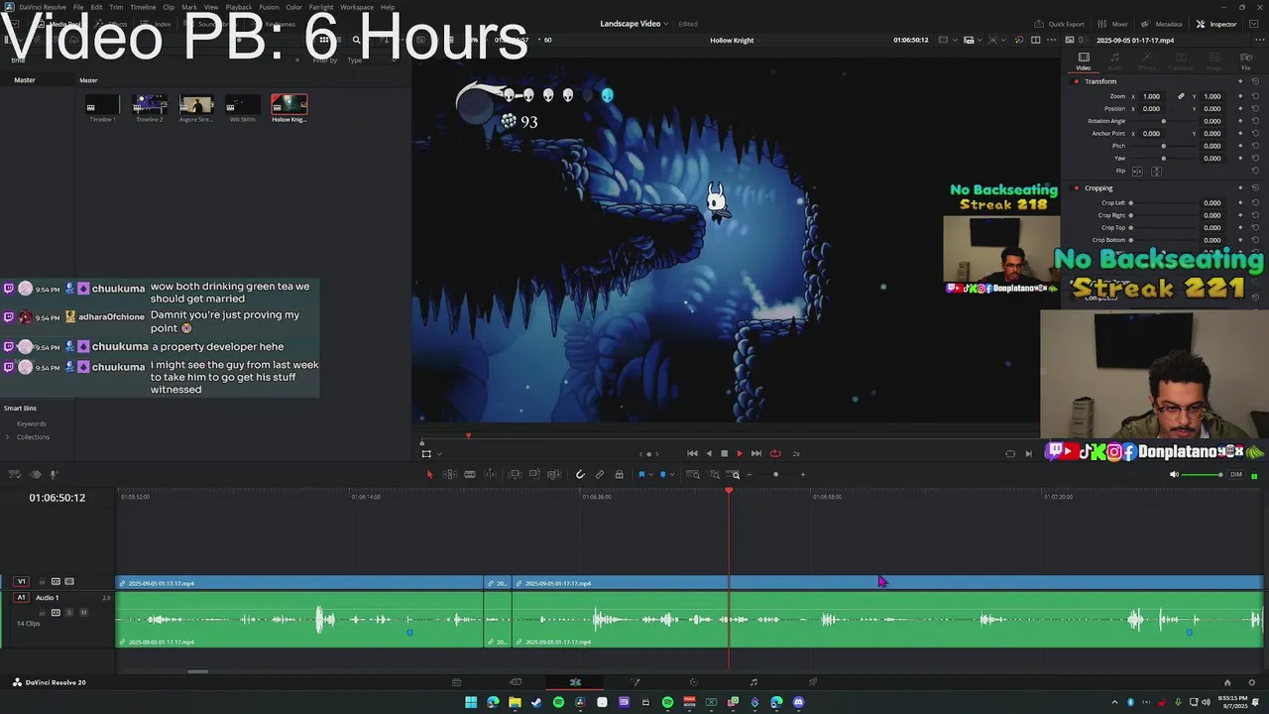Click the Replace Clip icon
Viewport: 1269px width, 714px height.
[554, 474]
